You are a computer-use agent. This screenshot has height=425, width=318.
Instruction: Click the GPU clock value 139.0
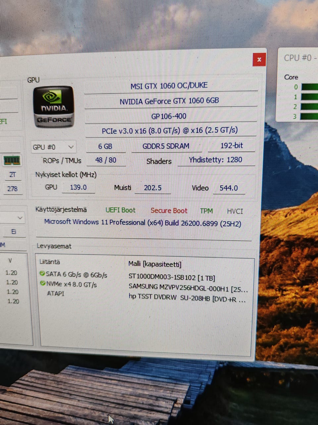[x=79, y=188]
